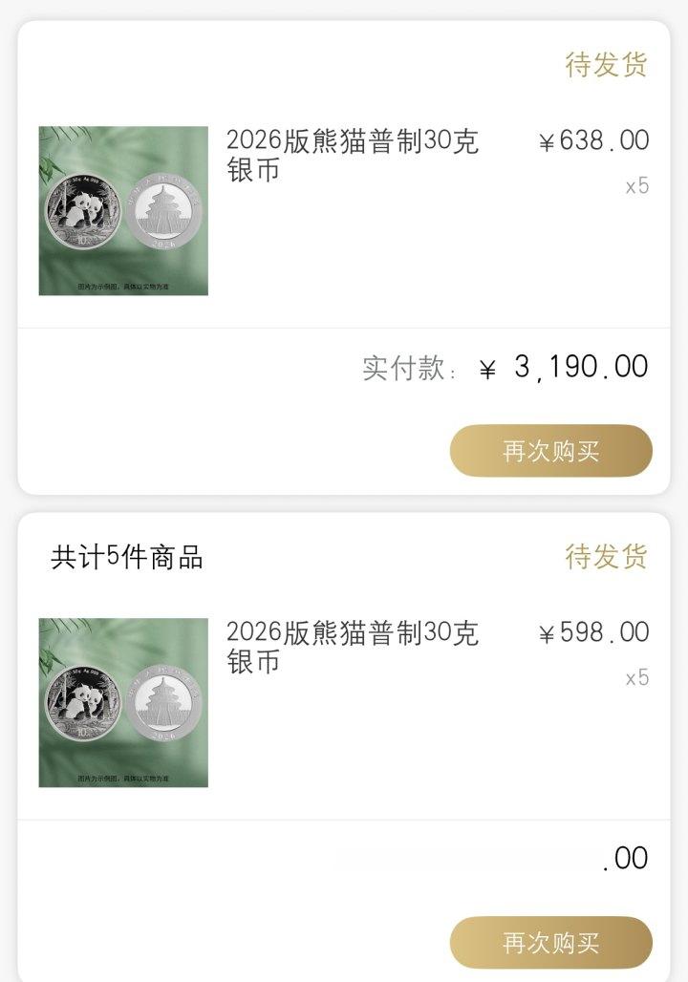Select the ¥598.00 unit price
The width and height of the screenshot is (688, 982).
click(x=593, y=632)
